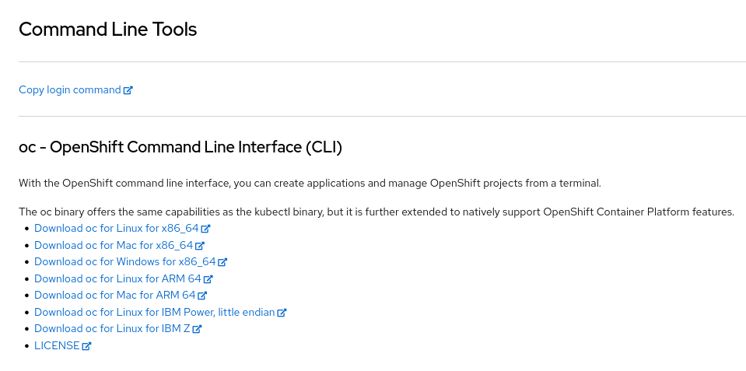Image resolution: width=746 pixels, height=371 pixels.
Task: Click external icon next to Mac x86_64 download
Action: pos(200,246)
